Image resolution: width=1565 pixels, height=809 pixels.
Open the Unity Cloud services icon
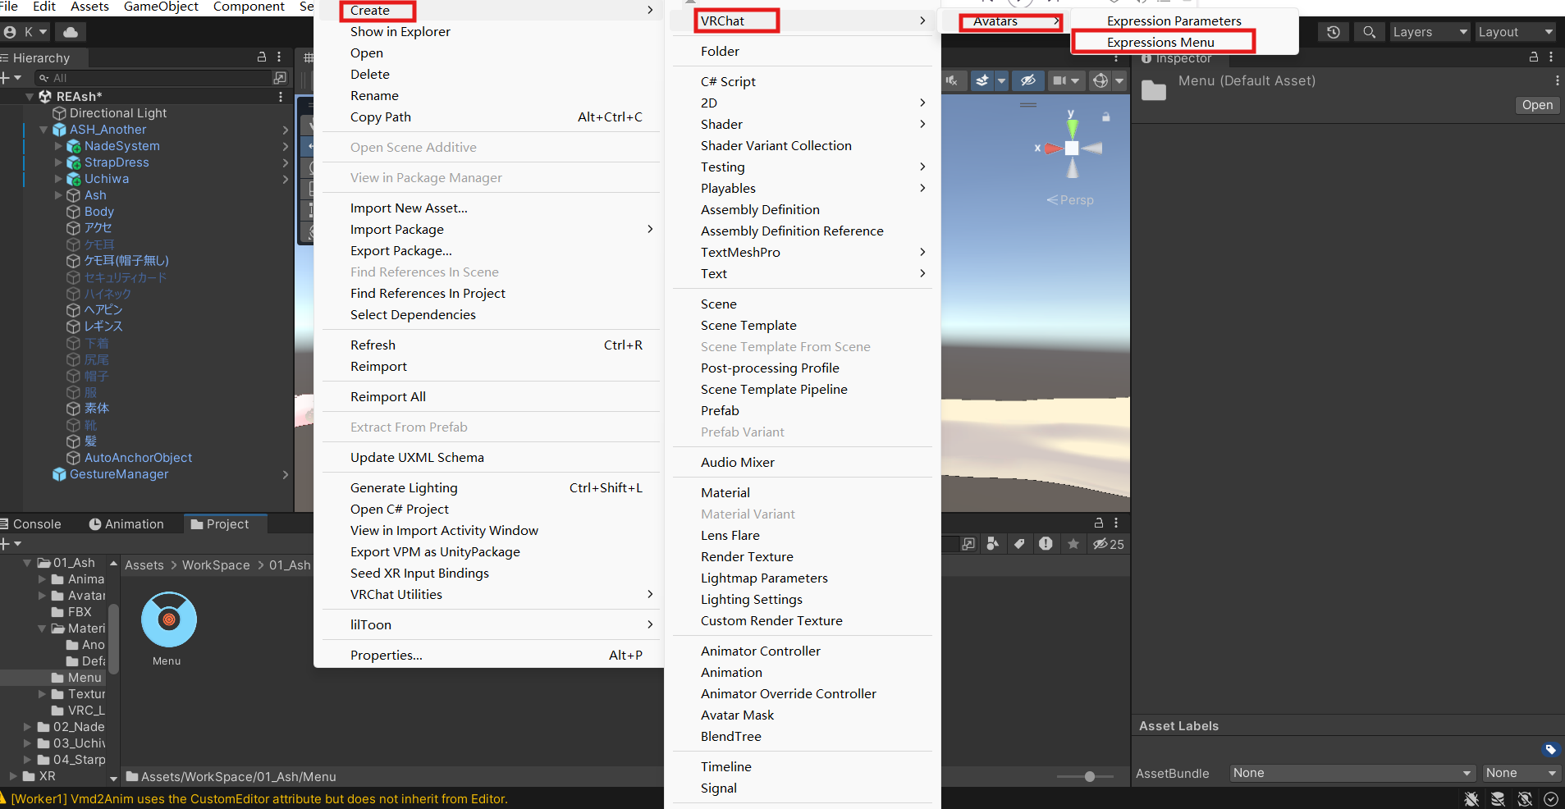(x=71, y=32)
